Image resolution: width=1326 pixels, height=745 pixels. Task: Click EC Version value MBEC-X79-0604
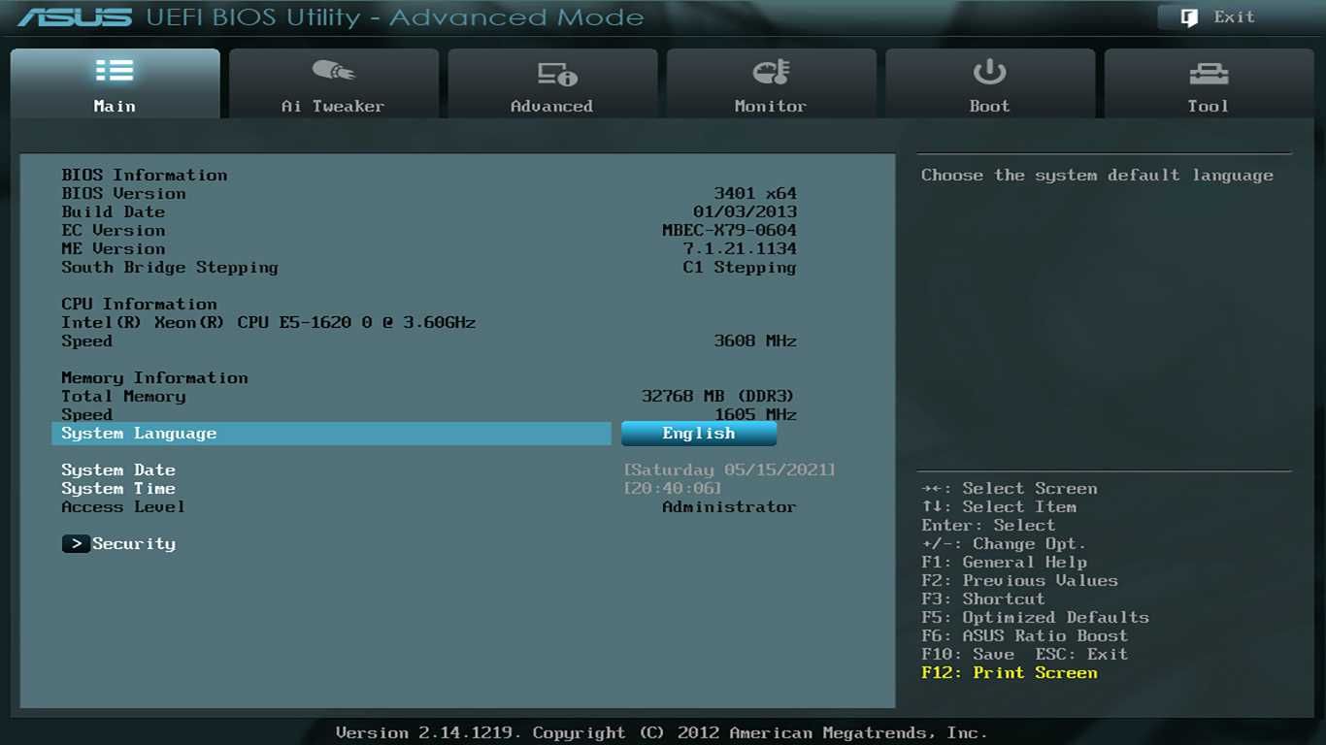[x=729, y=231]
